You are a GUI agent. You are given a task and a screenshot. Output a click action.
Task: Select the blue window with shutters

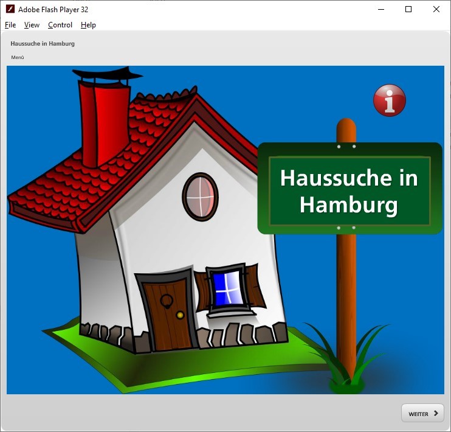point(227,288)
